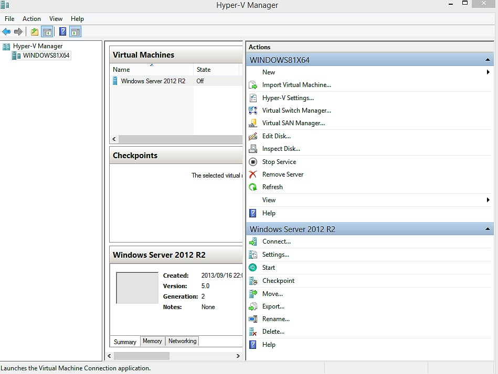
Task: Switch to the Summary tab
Action: pos(125,342)
